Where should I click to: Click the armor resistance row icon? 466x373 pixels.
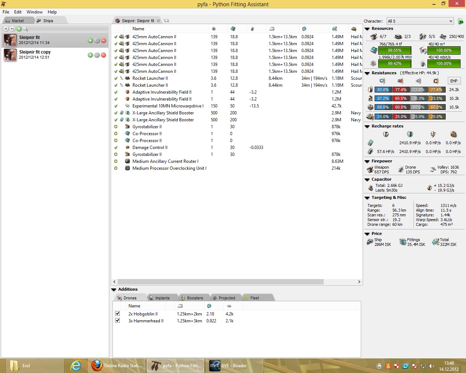(x=370, y=98)
